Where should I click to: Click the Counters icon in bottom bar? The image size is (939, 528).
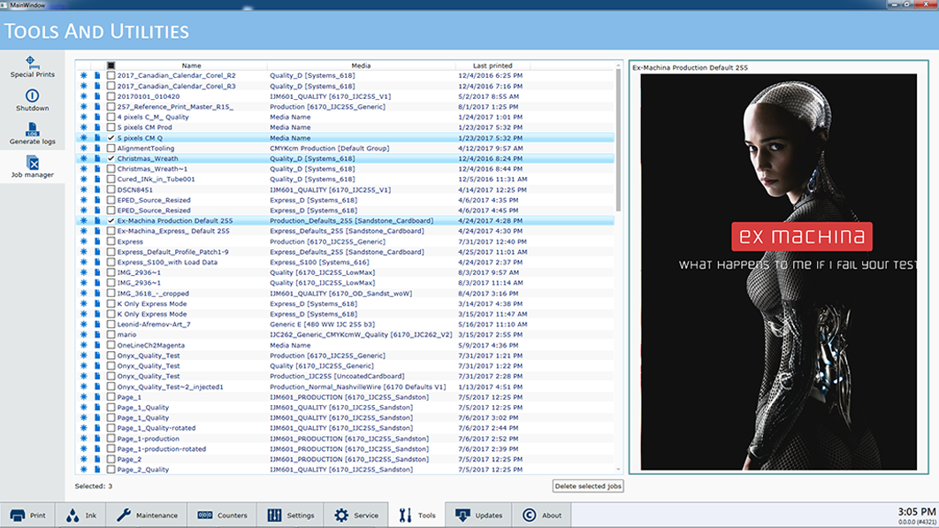tap(205, 516)
